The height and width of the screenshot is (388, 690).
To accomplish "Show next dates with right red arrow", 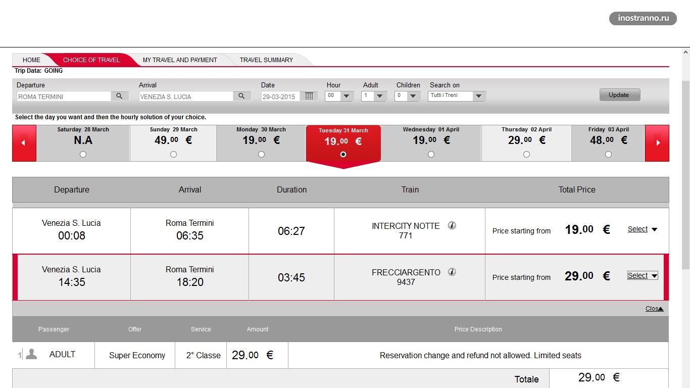I will 657,143.
